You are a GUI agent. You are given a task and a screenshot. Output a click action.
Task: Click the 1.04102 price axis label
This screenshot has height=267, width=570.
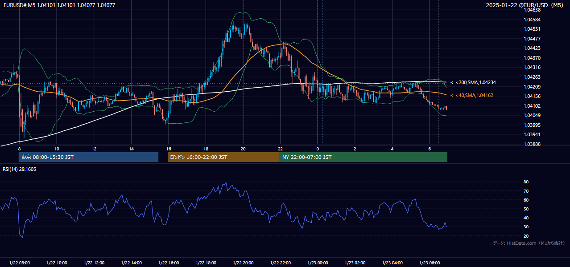coord(532,106)
